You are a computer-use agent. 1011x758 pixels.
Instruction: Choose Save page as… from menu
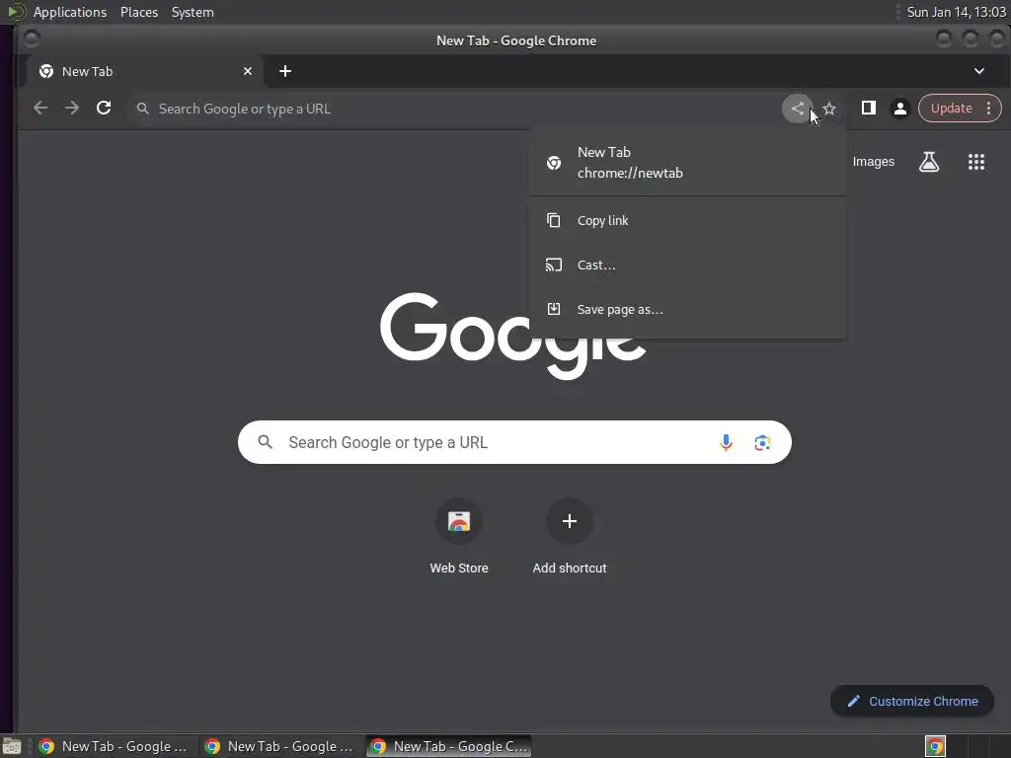tap(687, 309)
